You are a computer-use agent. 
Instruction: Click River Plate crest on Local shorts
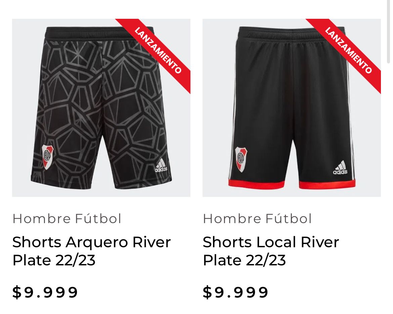click(241, 159)
